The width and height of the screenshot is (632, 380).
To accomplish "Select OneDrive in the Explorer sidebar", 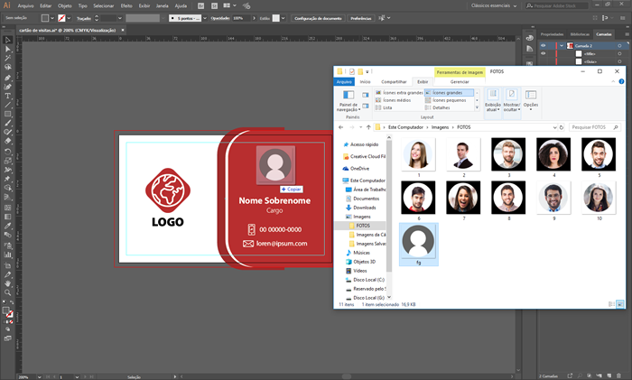I will click(359, 169).
